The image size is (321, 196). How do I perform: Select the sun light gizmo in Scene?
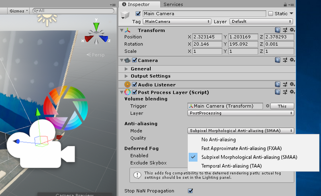(x=47, y=20)
